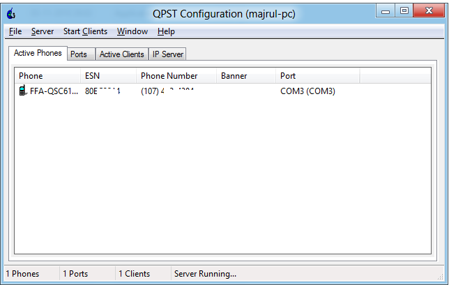The height and width of the screenshot is (285, 449).
Task: Sort by the Phone column header
Action: 47,76
